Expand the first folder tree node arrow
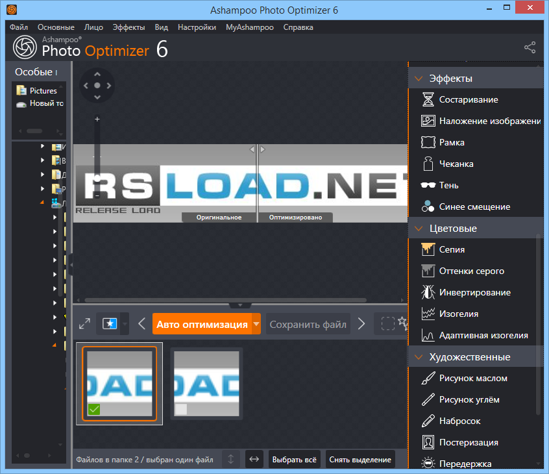Image resolution: width=549 pixels, height=474 pixels. point(42,146)
